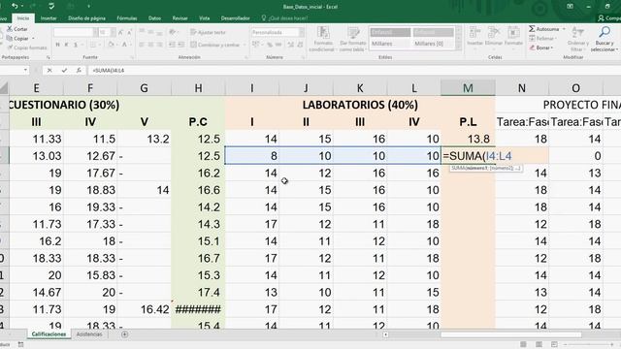Adjust the zoom slider in status bar
This screenshot has height=349, width=621.
tap(590, 345)
